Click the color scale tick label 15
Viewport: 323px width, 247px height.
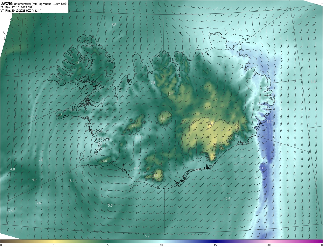pyautogui.click(x=215, y=245)
